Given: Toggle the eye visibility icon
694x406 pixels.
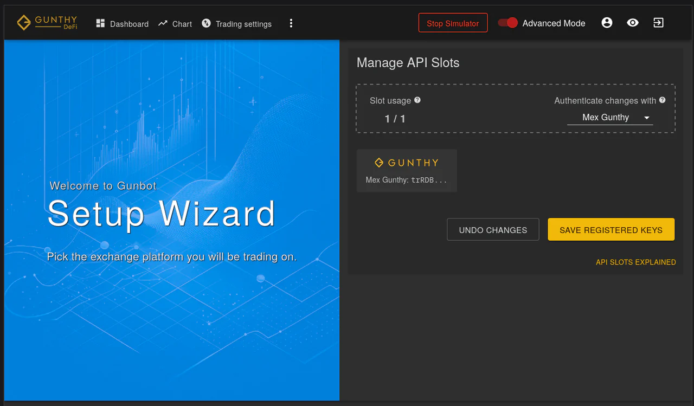Looking at the screenshot, I should click(633, 23).
